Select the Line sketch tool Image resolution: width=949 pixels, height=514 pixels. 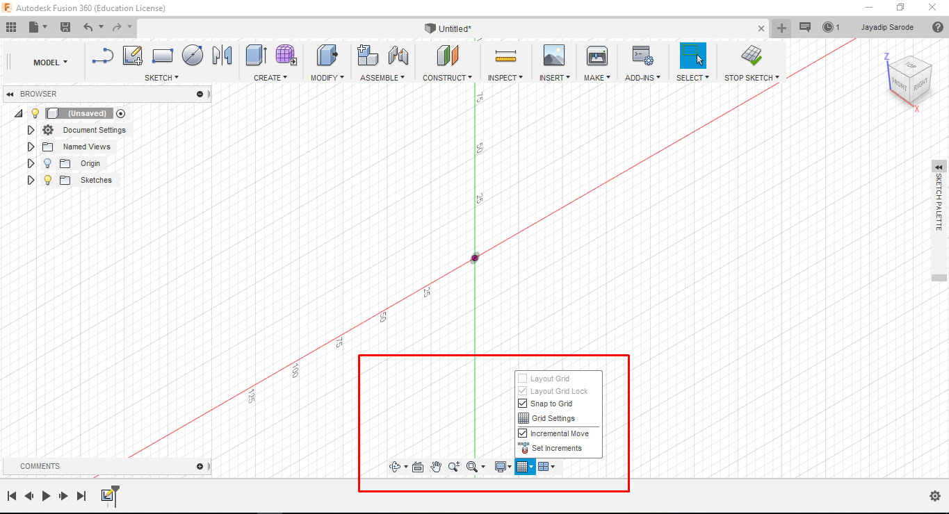click(x=102, y=56)
